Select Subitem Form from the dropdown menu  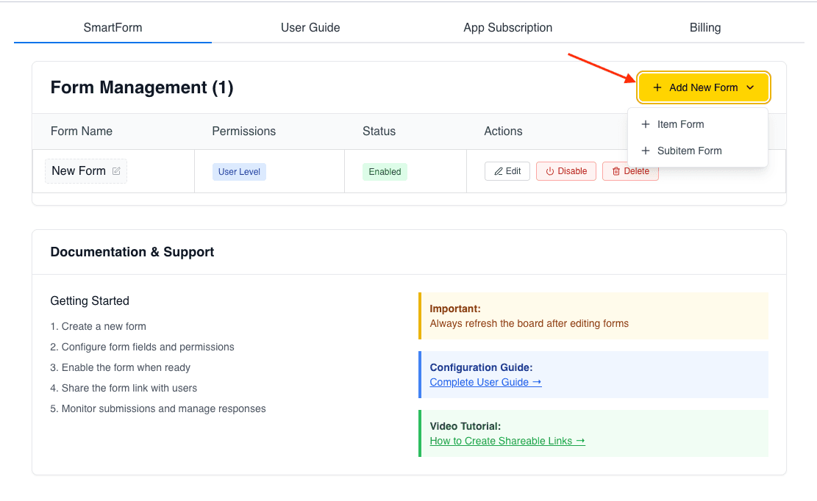click(x=689, y=151)
